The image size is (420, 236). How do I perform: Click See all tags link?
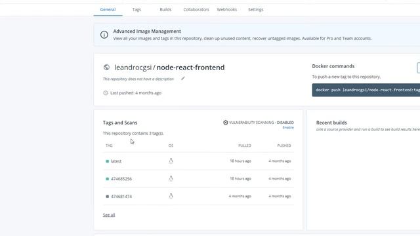point(109,215)
